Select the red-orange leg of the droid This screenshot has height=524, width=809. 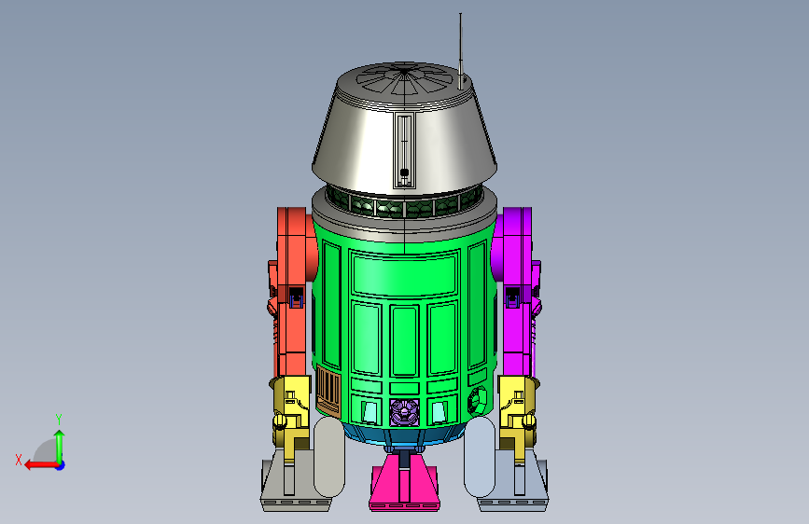293,292
